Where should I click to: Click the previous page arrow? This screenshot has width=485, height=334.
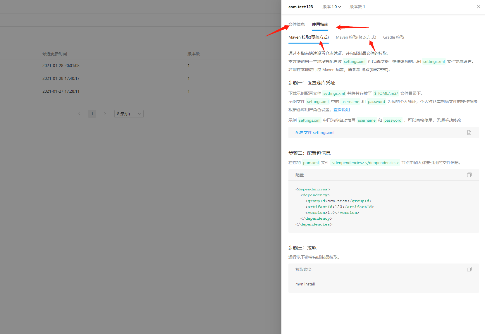(79, 114)
